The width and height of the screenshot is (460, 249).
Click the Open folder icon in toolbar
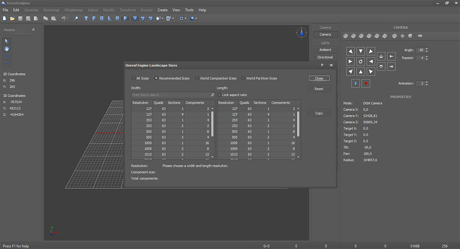tap(12, 18)
